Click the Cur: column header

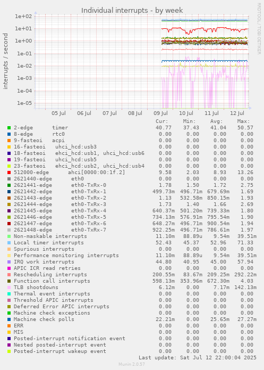click(162, 121)
